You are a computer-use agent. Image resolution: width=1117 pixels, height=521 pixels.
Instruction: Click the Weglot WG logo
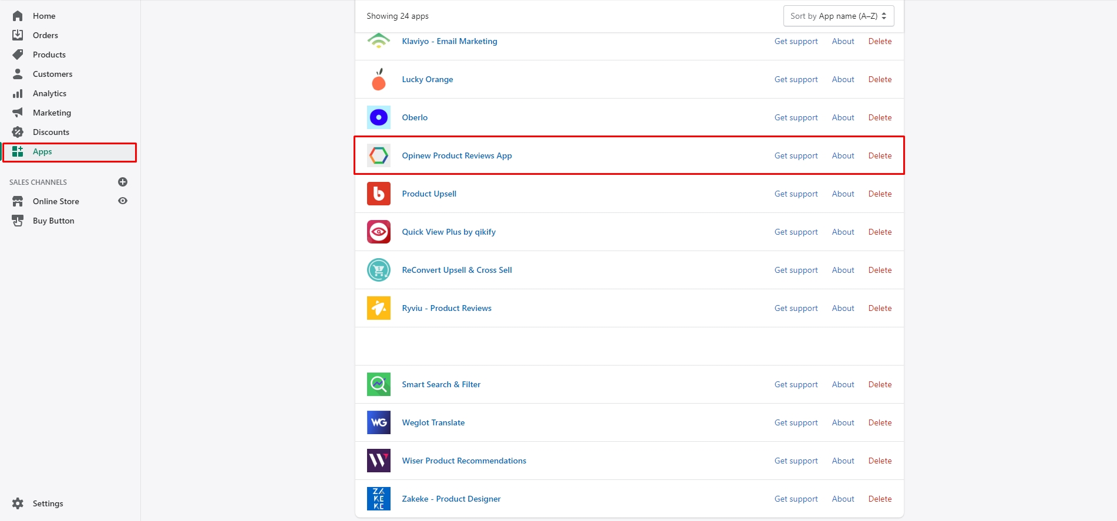379,422
